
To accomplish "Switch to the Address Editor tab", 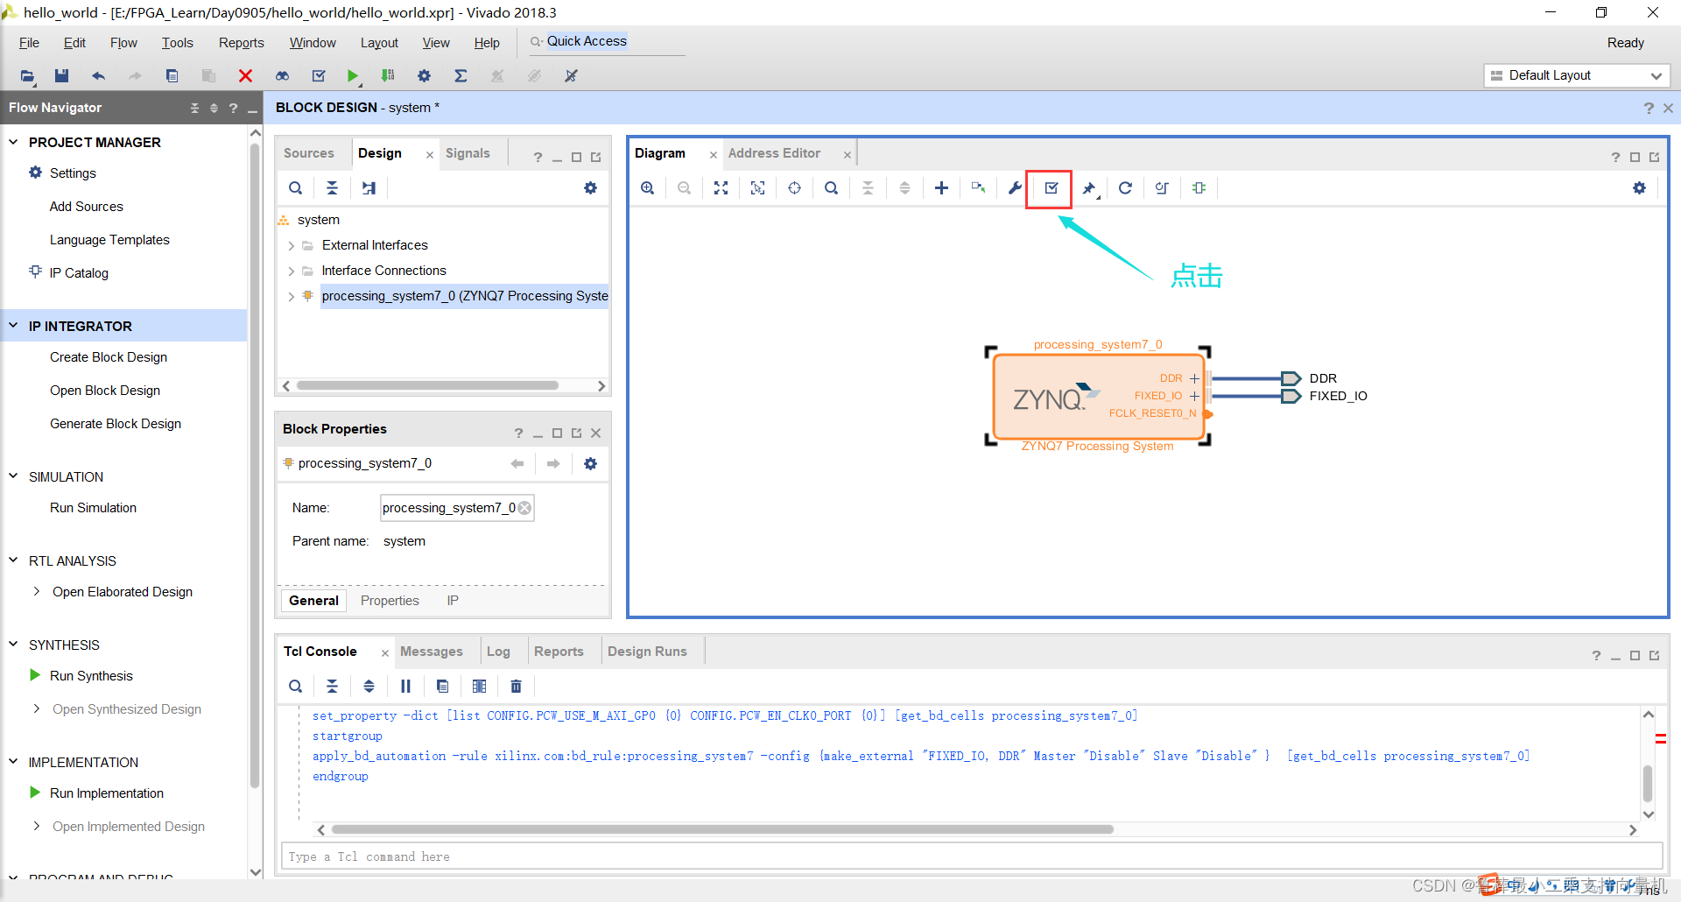I will pyautogui.click(x=774, y=153).
